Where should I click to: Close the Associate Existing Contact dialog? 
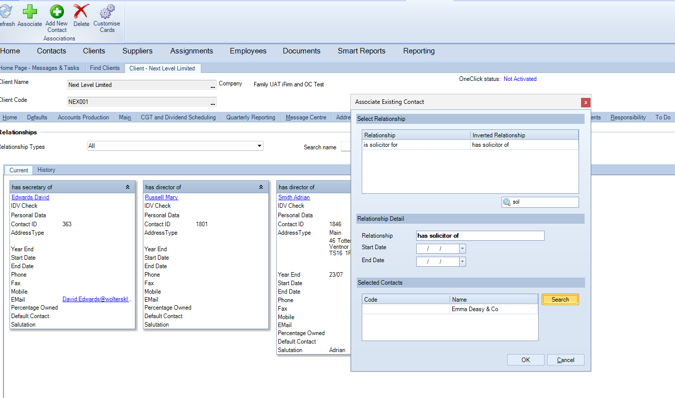[x=586, y=102]
